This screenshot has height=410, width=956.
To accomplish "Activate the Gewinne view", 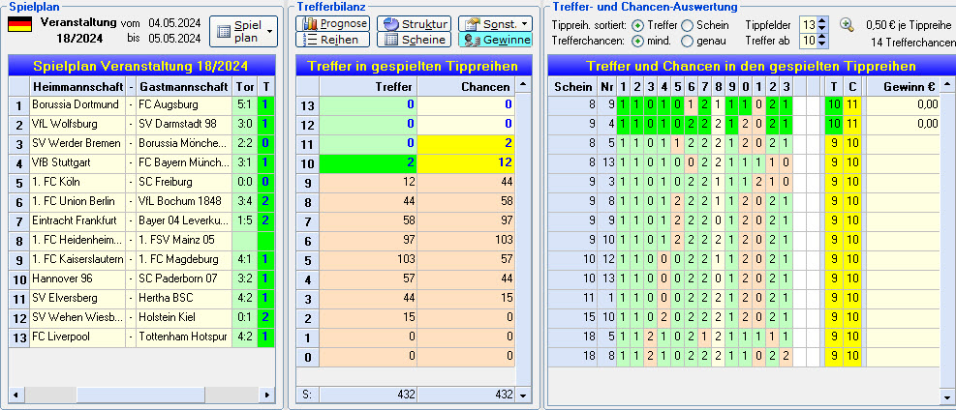I will 495,40.
